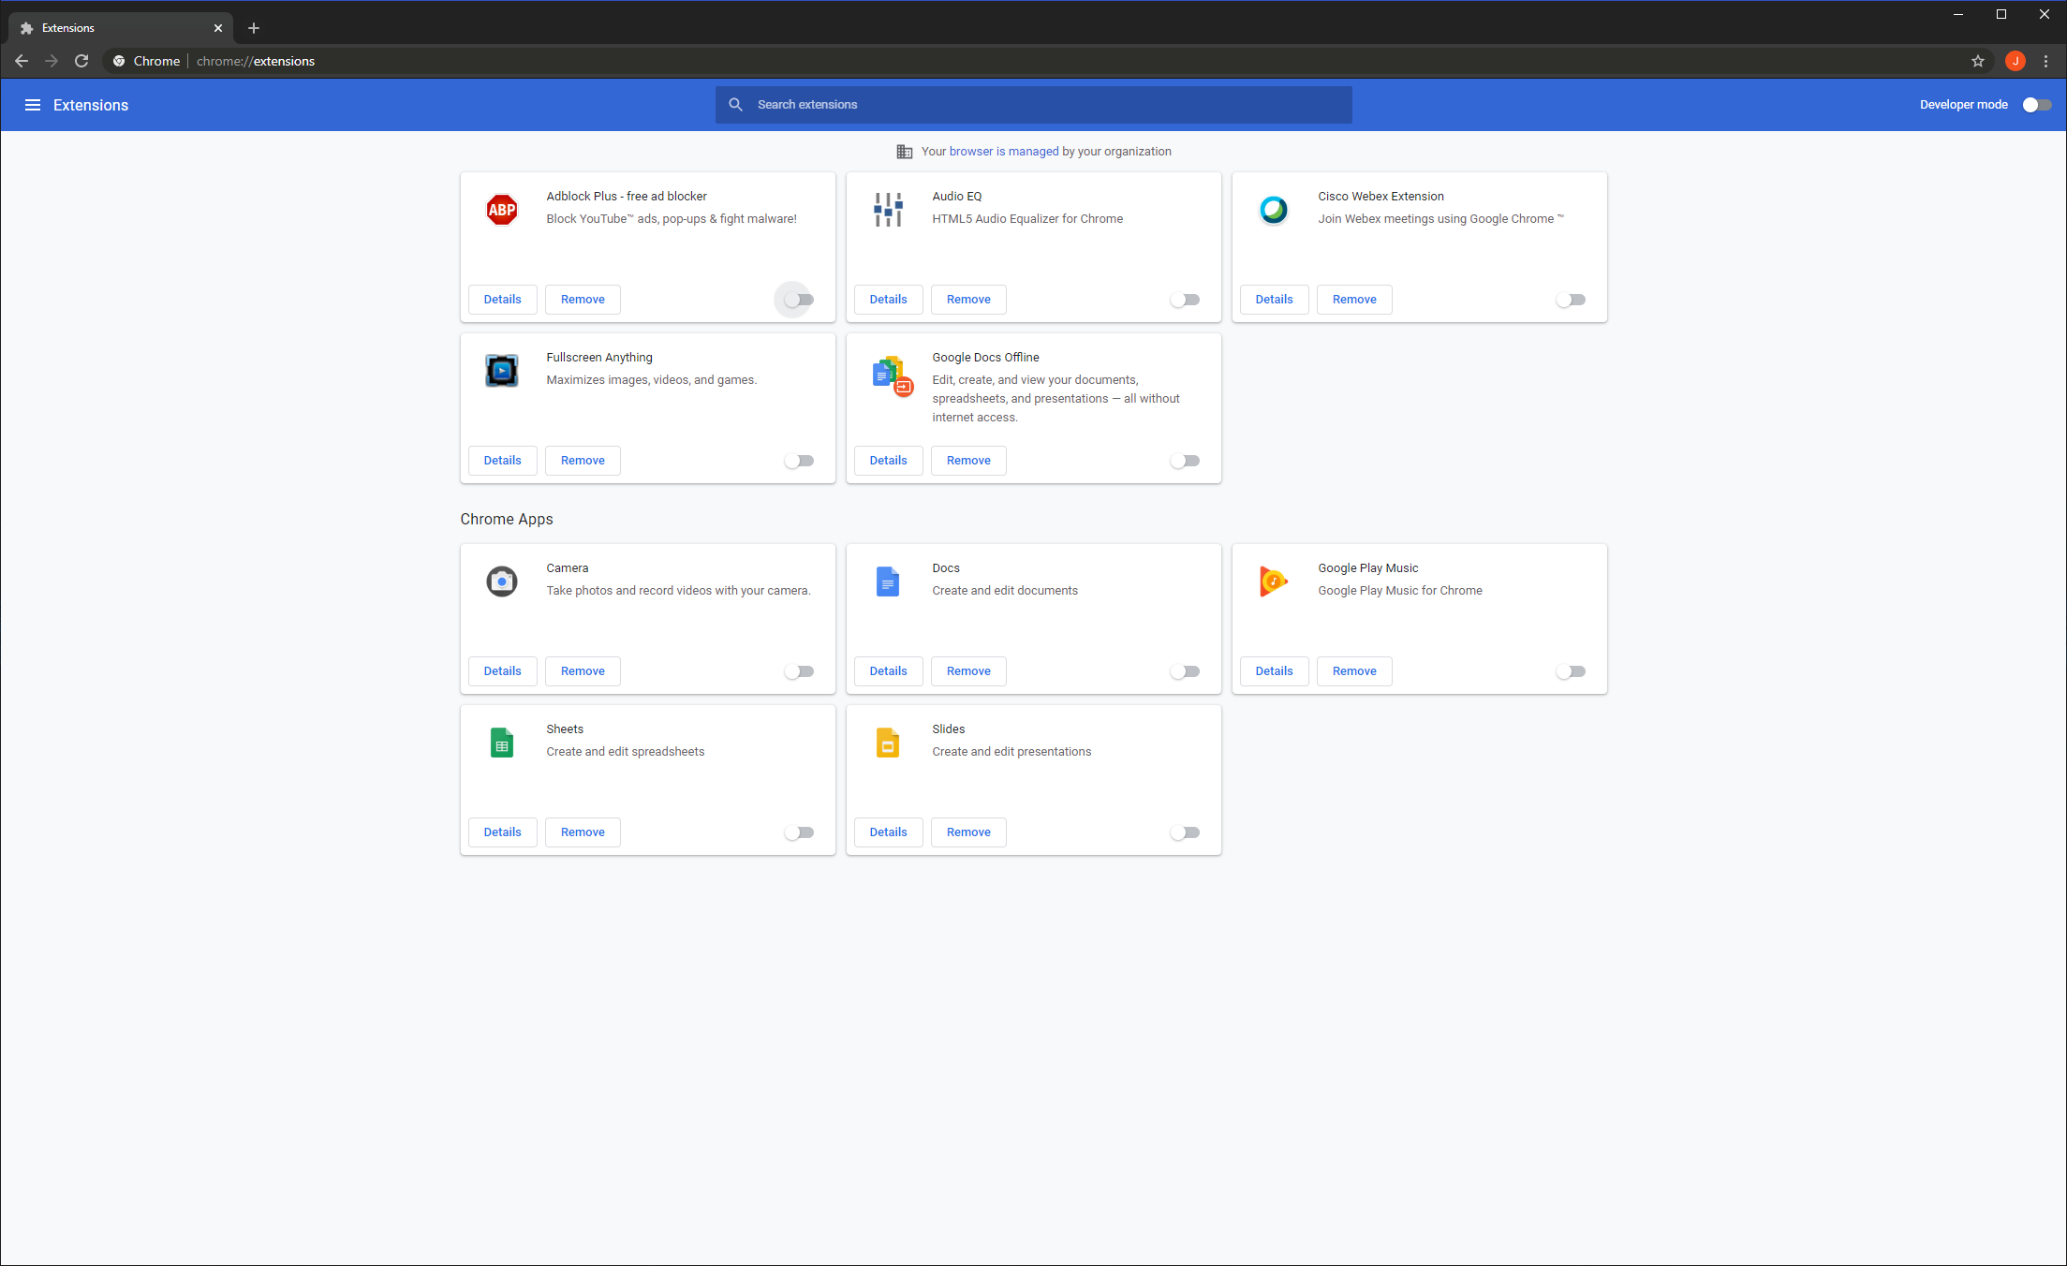
Task: Click the Fullscreen Anything icon
Action: [x=502, y=371]
